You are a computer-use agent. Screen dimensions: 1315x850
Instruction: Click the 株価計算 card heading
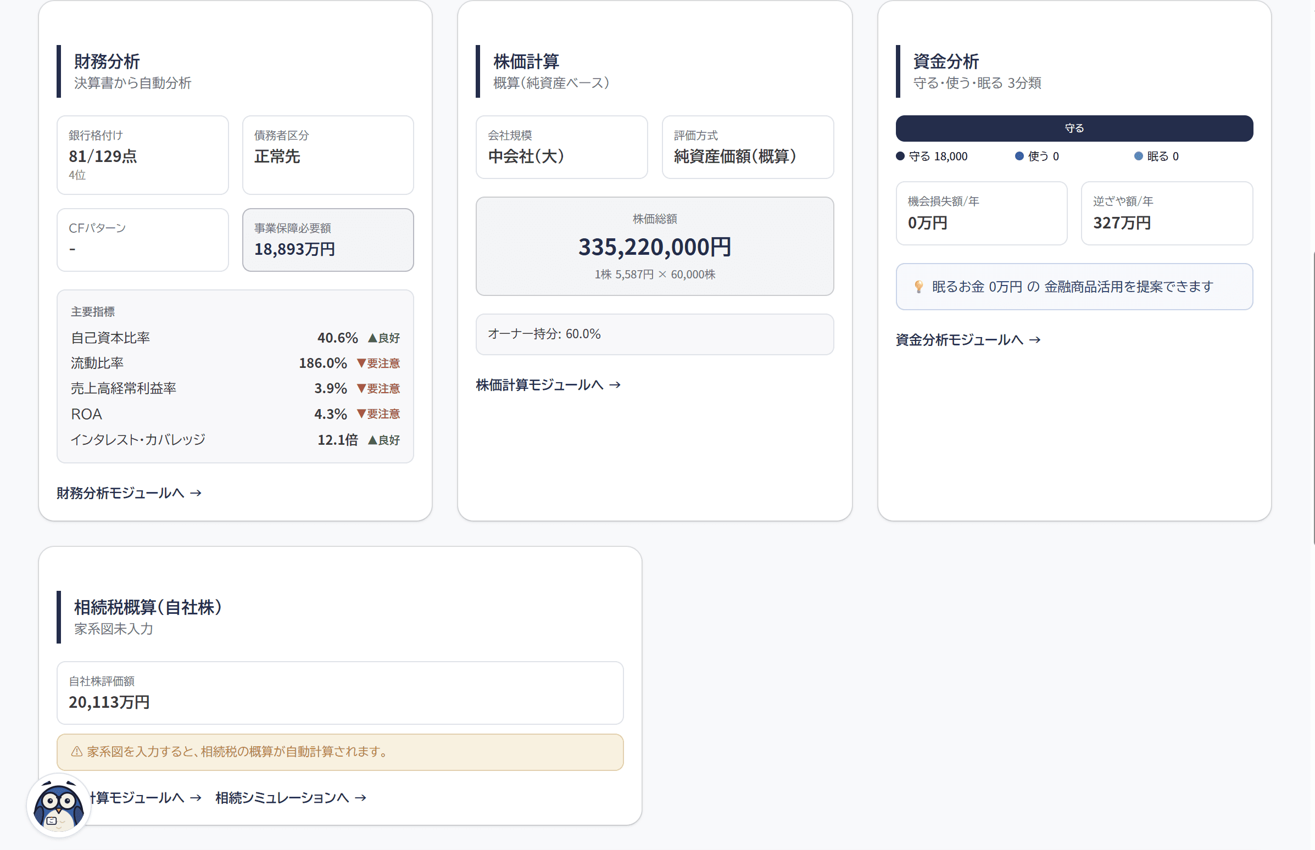(x=526, y=61)
